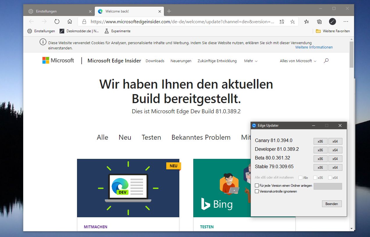The width and height of the screenshot is (370, 237).
Task: Download Canary 81.0.394.0 x64
Action: (x=335, y=141)
